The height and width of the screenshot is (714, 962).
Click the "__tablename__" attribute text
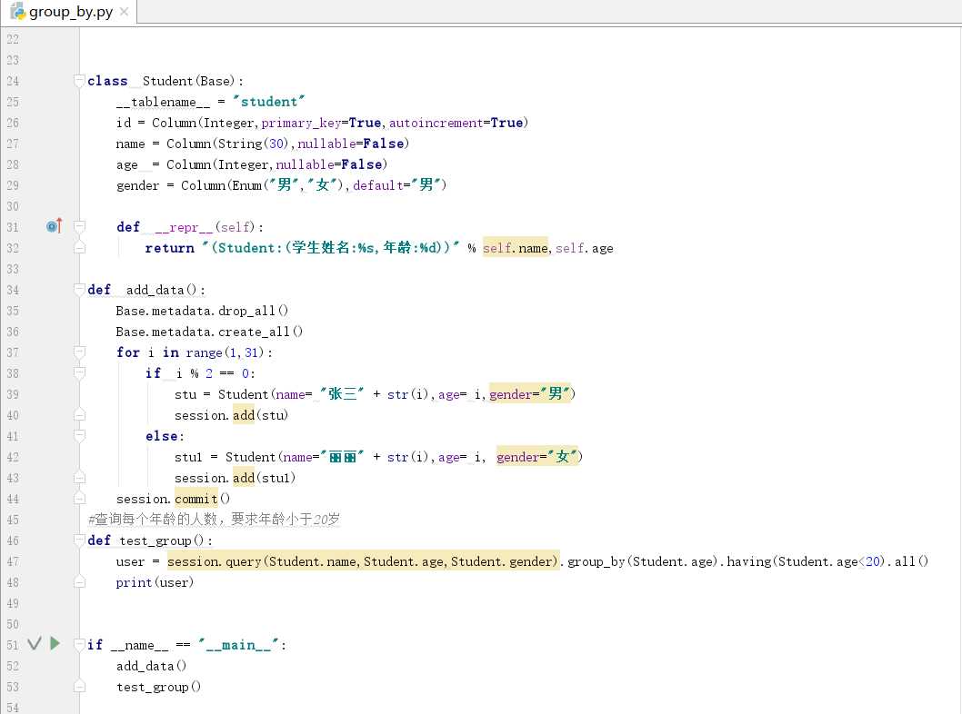click(x=163, y=102)
